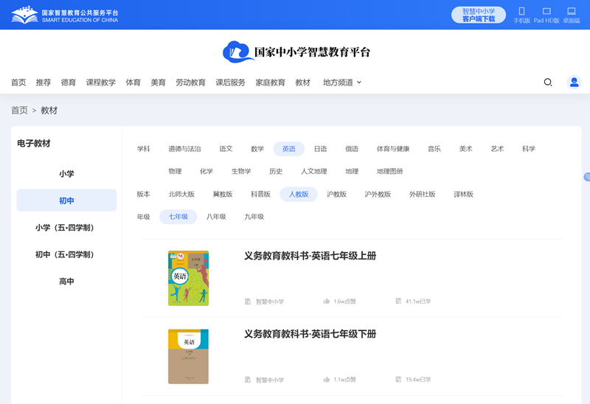This screenshot has width=590, height=404.
Task: Open the user profile avatar icon
Action: (575, 82)
